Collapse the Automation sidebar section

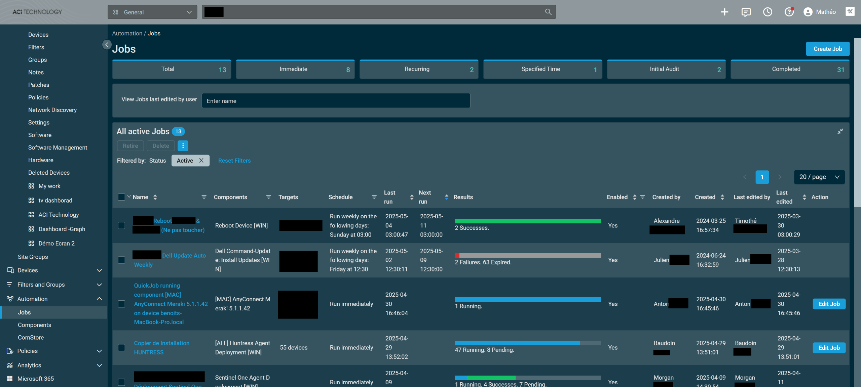(99, 299)
